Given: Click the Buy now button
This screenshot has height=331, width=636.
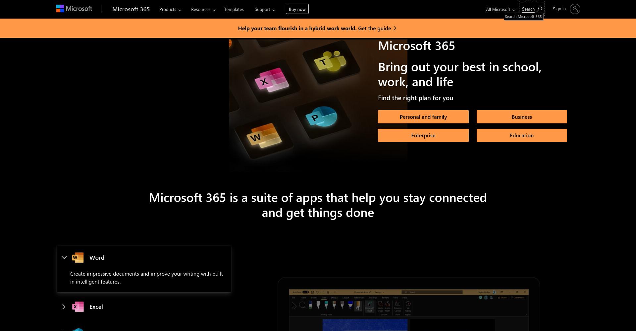Looking at the screenshot, I should point(297,9).
